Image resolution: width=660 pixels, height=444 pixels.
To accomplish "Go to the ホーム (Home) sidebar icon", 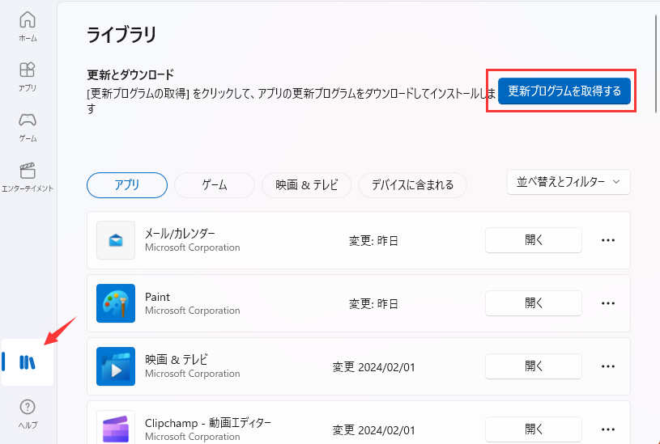I will 28,26.
